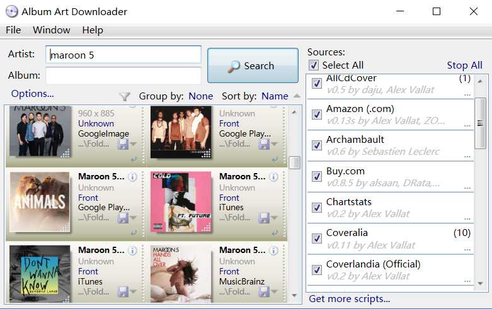Select the Animals album thumbnail

click(x=40, y=202)
